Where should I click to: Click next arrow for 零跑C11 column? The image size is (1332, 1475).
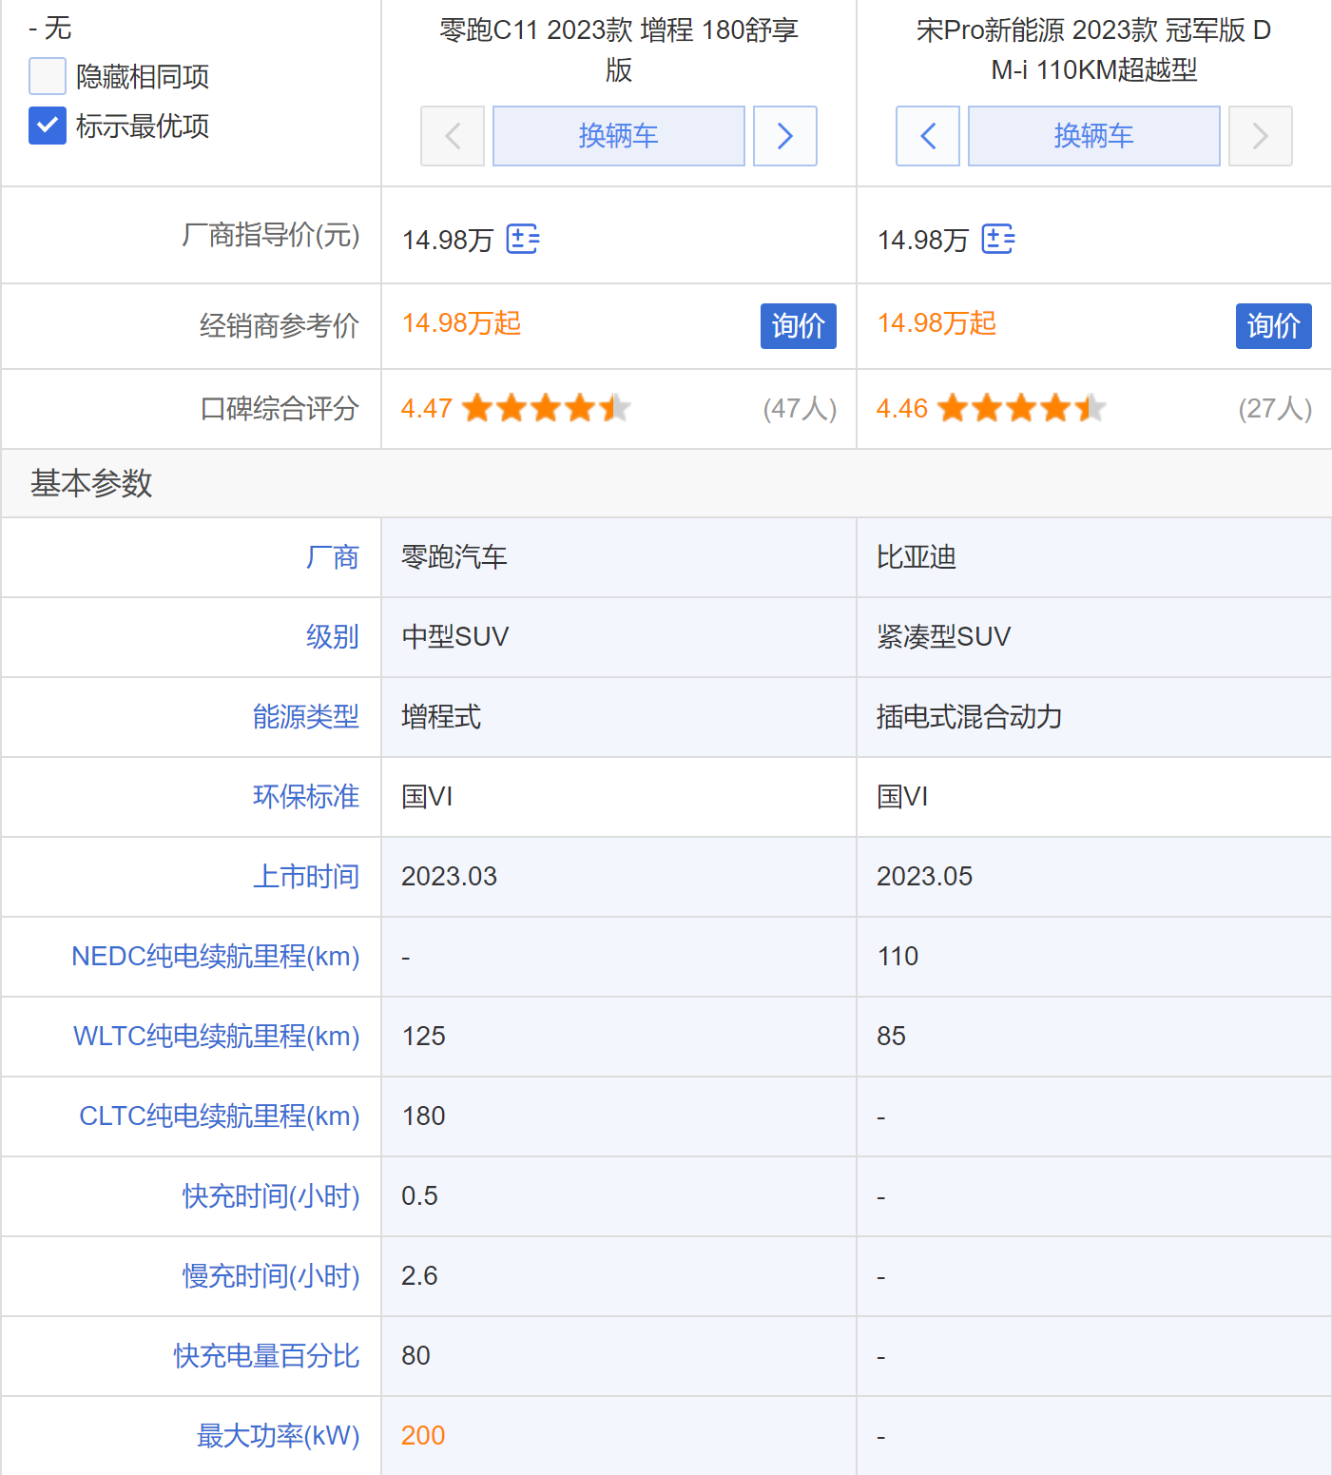(x=784, y=136)
